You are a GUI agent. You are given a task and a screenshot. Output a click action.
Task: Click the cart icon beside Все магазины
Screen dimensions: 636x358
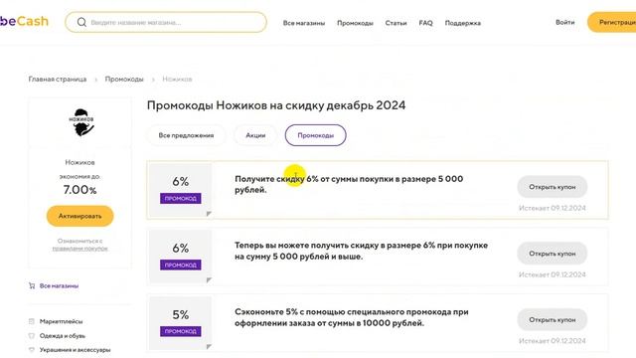pyautogui.click(x=32, y=285)
